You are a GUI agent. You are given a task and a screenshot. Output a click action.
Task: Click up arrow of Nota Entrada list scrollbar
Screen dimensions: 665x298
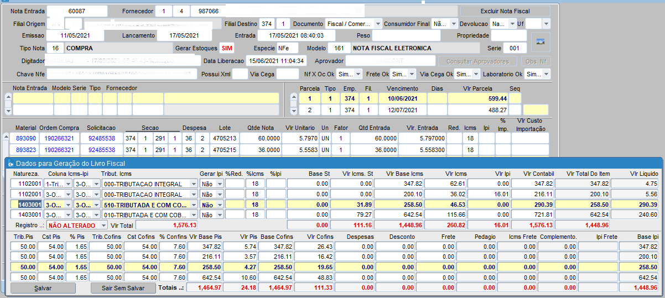(x=8, y=98)
